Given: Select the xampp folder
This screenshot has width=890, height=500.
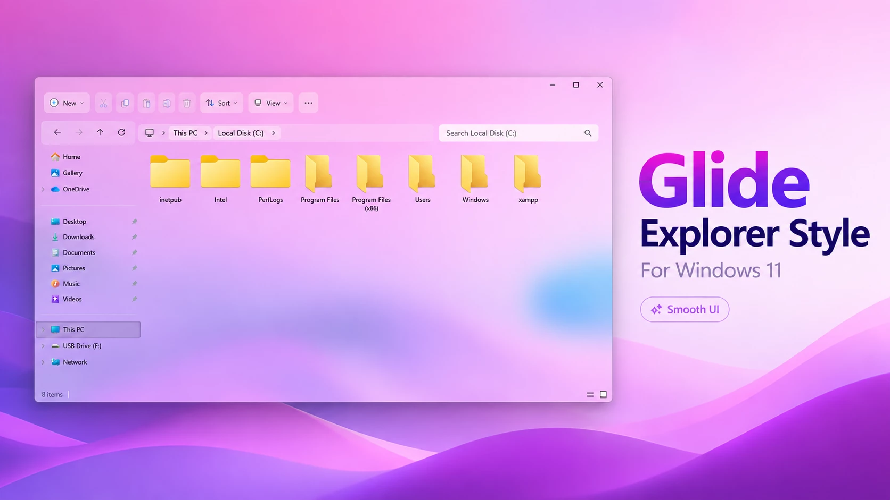Looking at the screenshot, I should [x=528, y=179].
